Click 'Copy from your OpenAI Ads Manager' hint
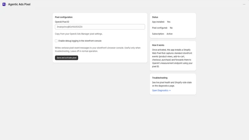The height and width of the screenshot is (140, 249). (x=79, y=34)
